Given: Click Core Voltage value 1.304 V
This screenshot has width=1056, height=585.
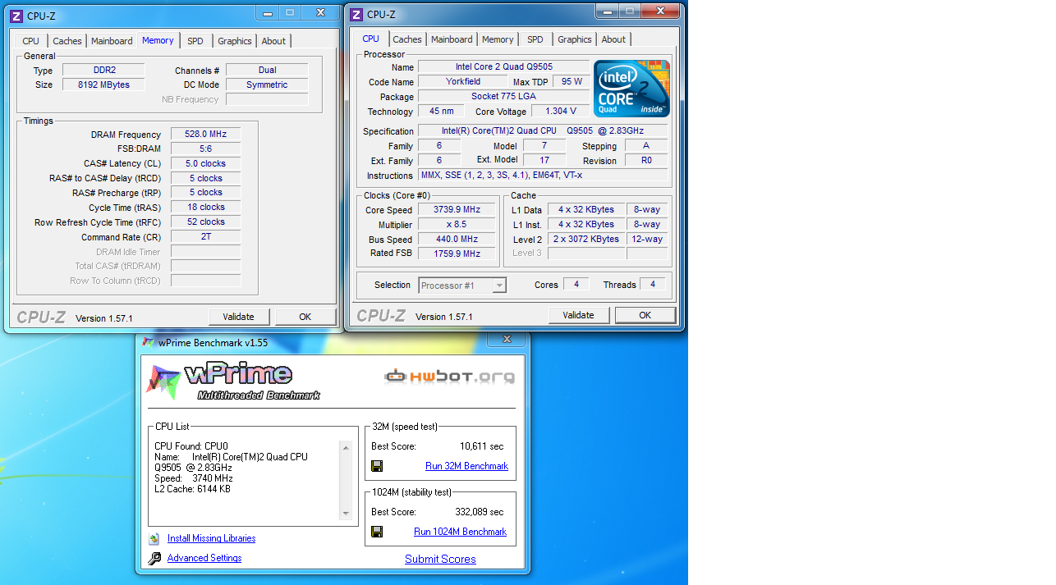Looking at the screenshot, I should [560, 112].
